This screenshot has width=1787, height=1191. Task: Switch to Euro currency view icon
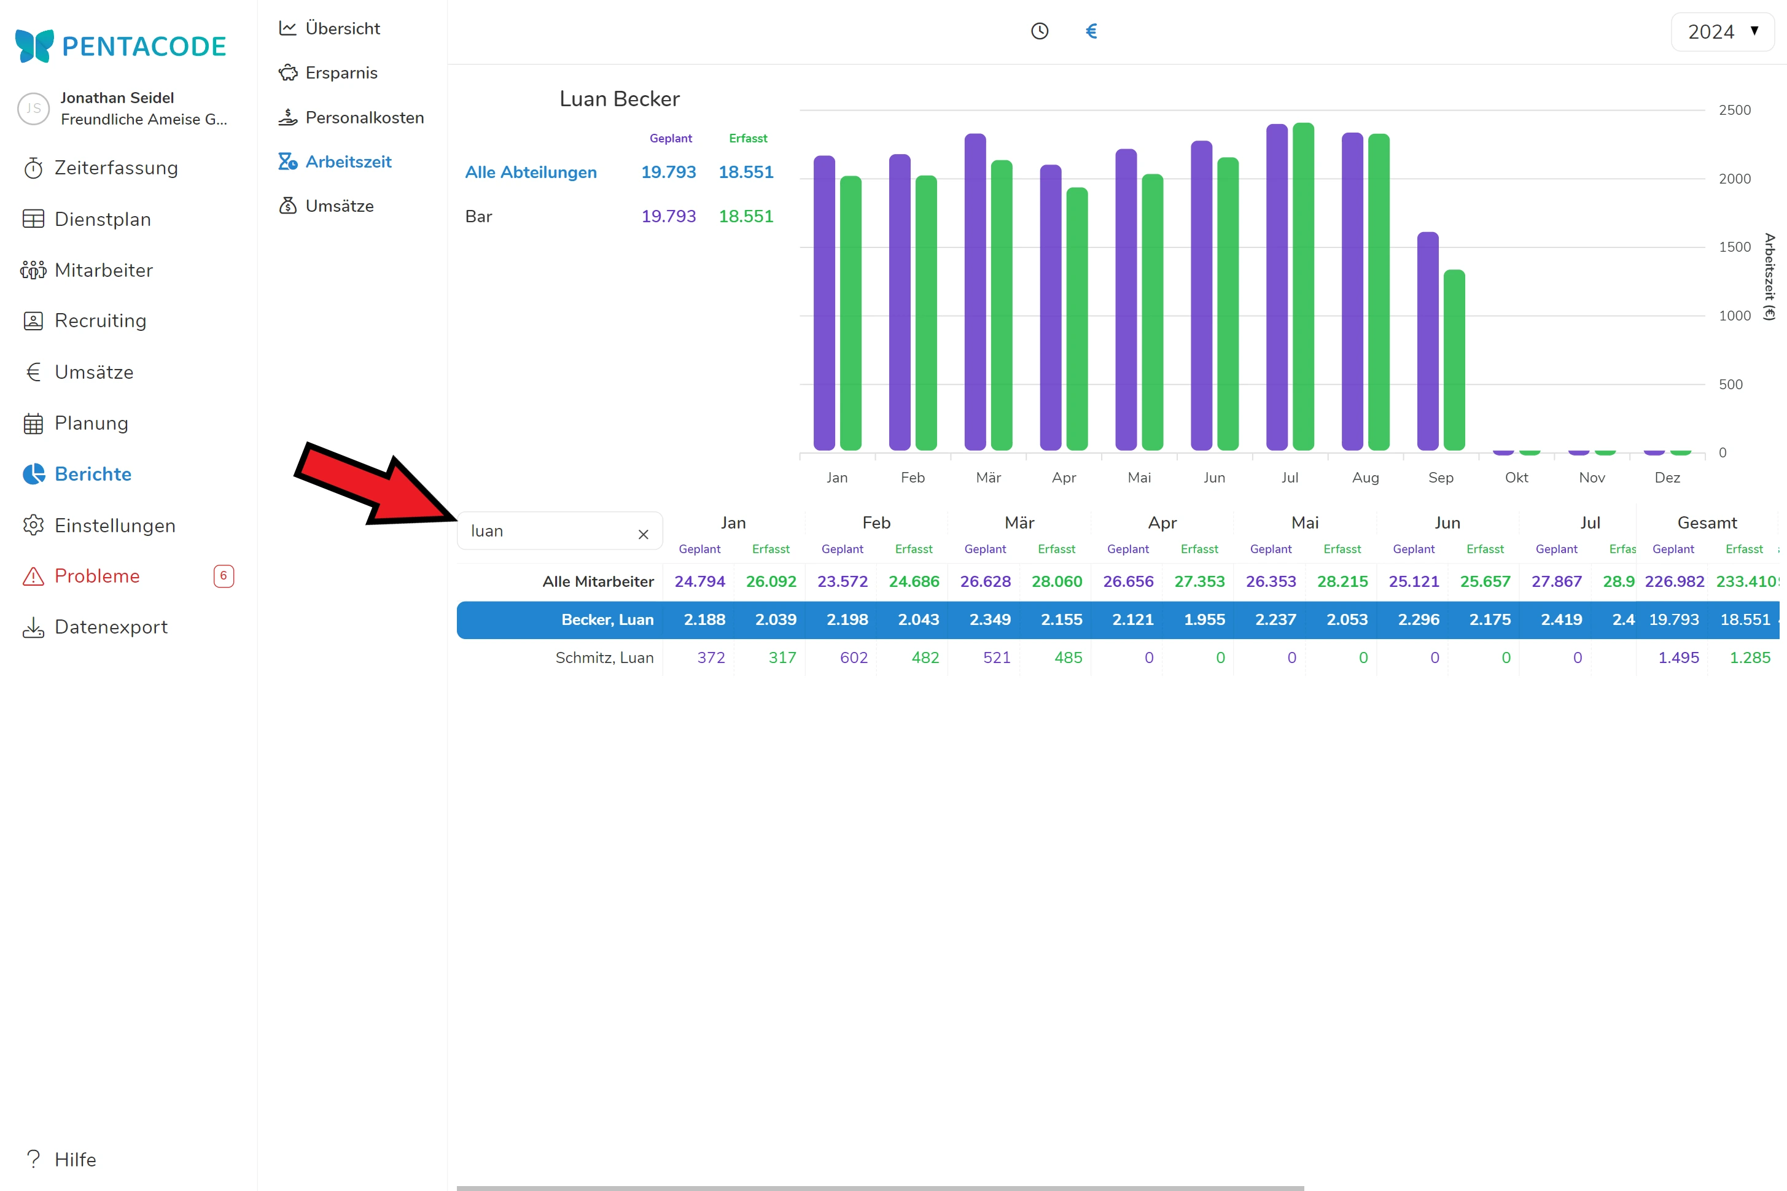pos(1091,31)
